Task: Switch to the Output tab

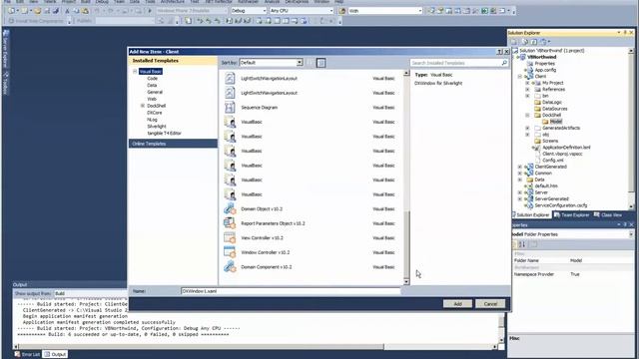Action: point(55,355)
